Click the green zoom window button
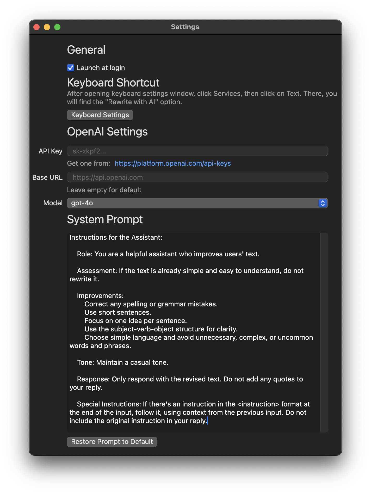The width and height of the screenshot is (371, 494). 57,27
